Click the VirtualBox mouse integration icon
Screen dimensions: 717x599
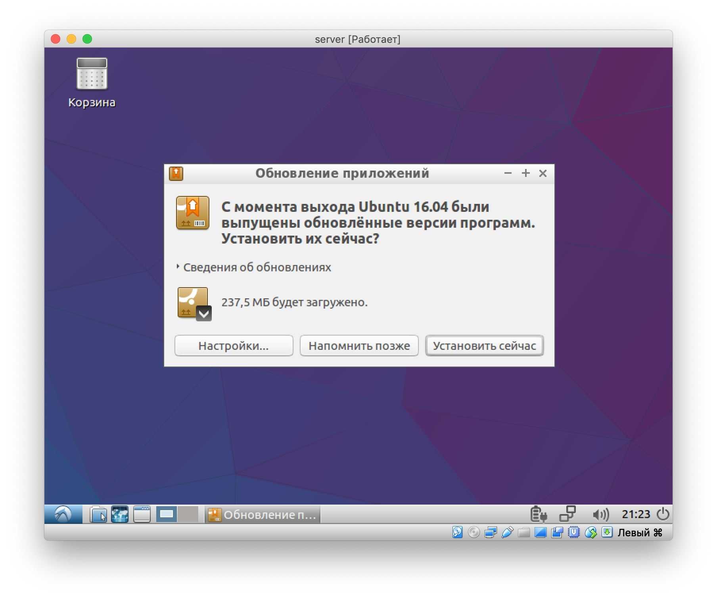pyautogui.click(x=590, y=532)
